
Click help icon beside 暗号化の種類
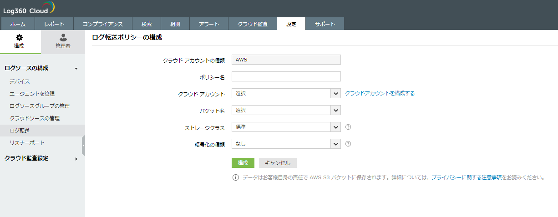tap(348, 144)
